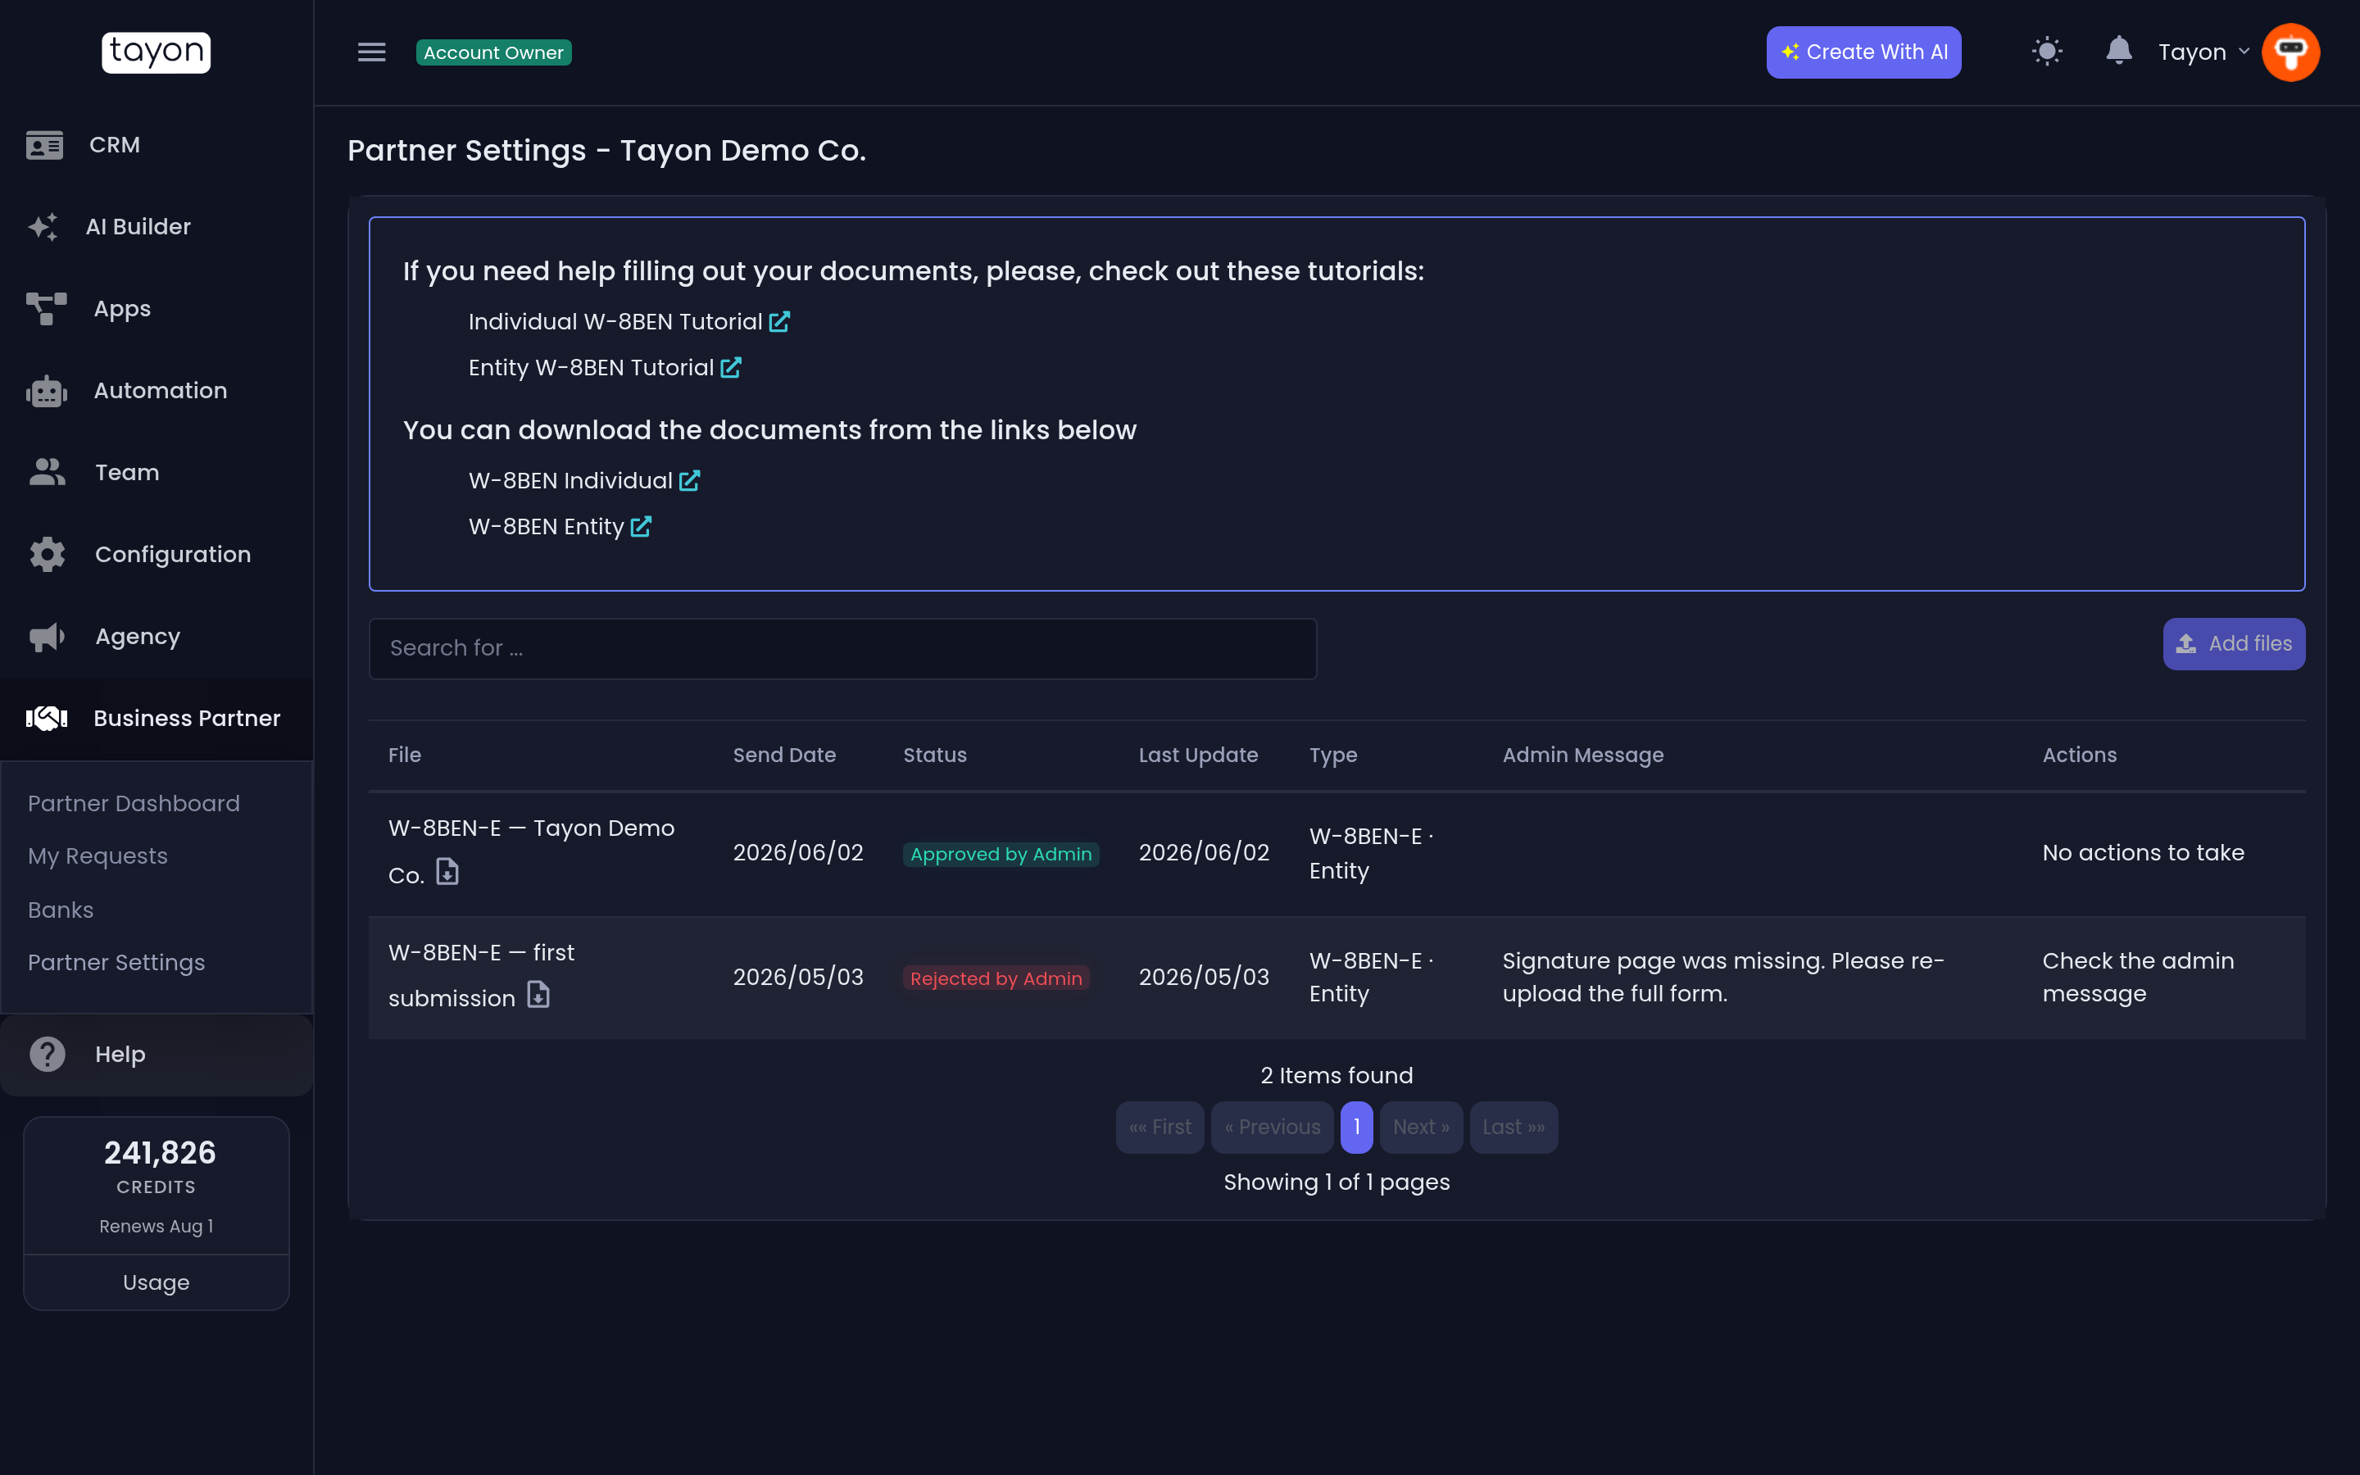Click the Business Partner handshake icon
Image resolution: width=2360 pixels, height=1475 pixels.
tap(46, 719)
